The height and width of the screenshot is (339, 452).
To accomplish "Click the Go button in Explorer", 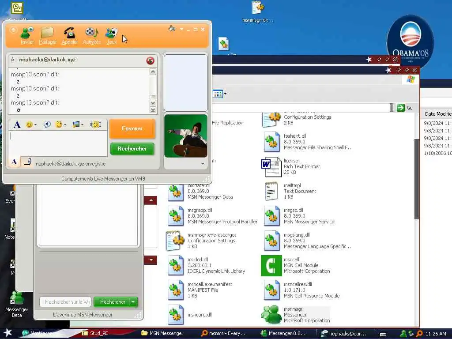I will [x=405, y=108].
